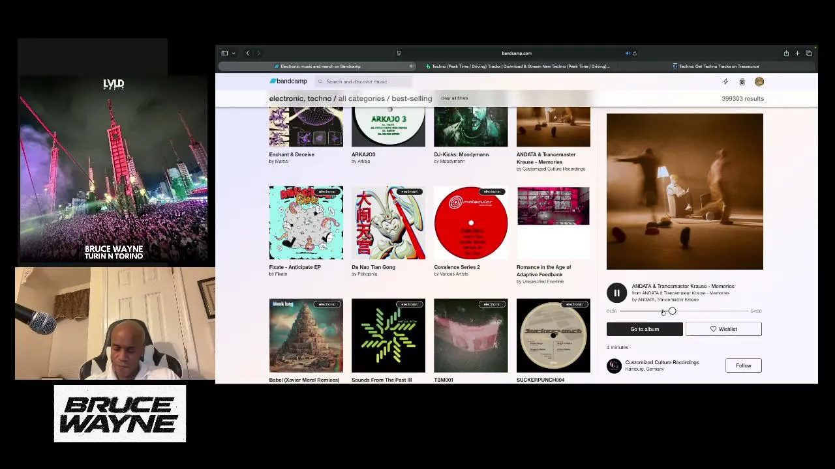Viewport: 835px width, 469px height.
Task: Click electronic tag on Babel cover
Action: (327, 304)
